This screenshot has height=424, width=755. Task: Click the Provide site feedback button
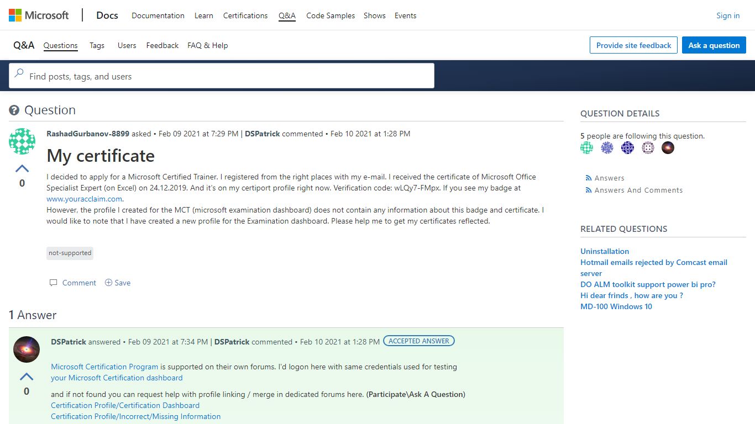[633, 45]
